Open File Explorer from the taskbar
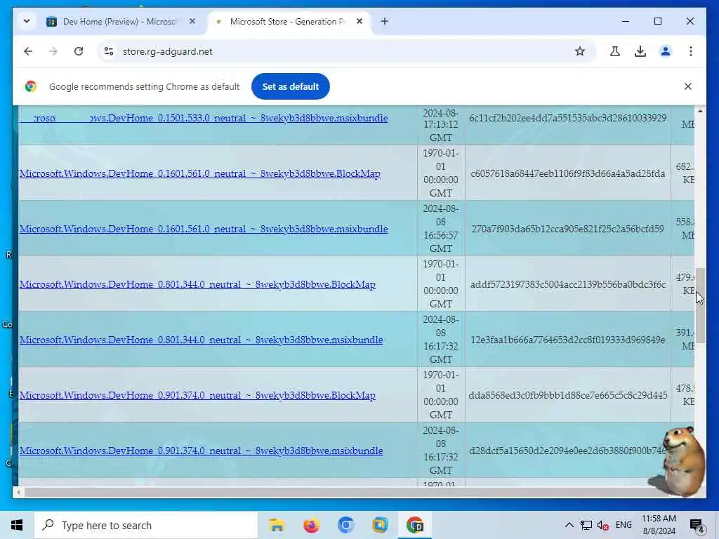Image resolution: width=719 pixels, height=539 pixels. point(277,525)
